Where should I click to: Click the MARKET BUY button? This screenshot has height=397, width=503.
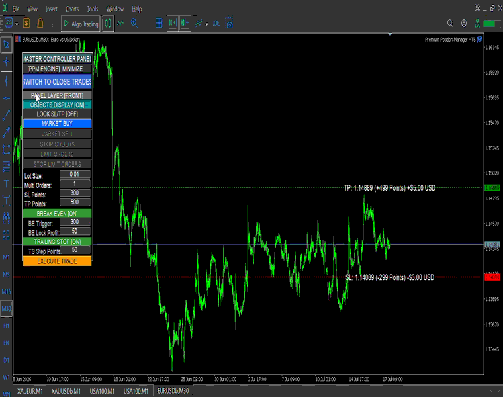coord(57,124)
